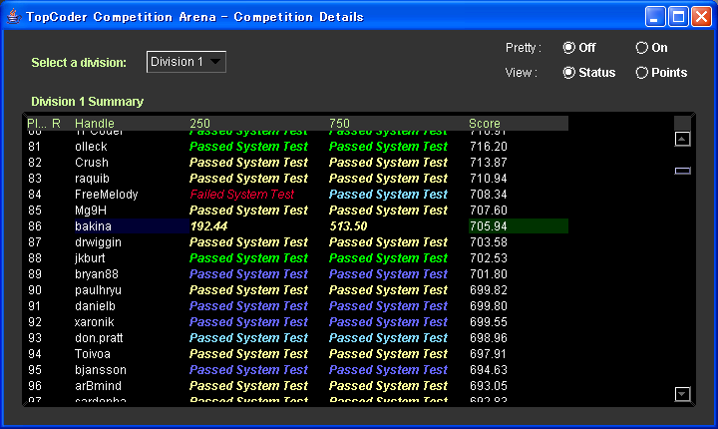Click score 703.58 for drwiggin
718x429 pixels.
[x=488, y=242]
